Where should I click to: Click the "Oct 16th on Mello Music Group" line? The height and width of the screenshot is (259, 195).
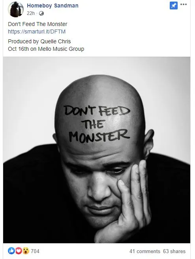click(x=46, y=49)
